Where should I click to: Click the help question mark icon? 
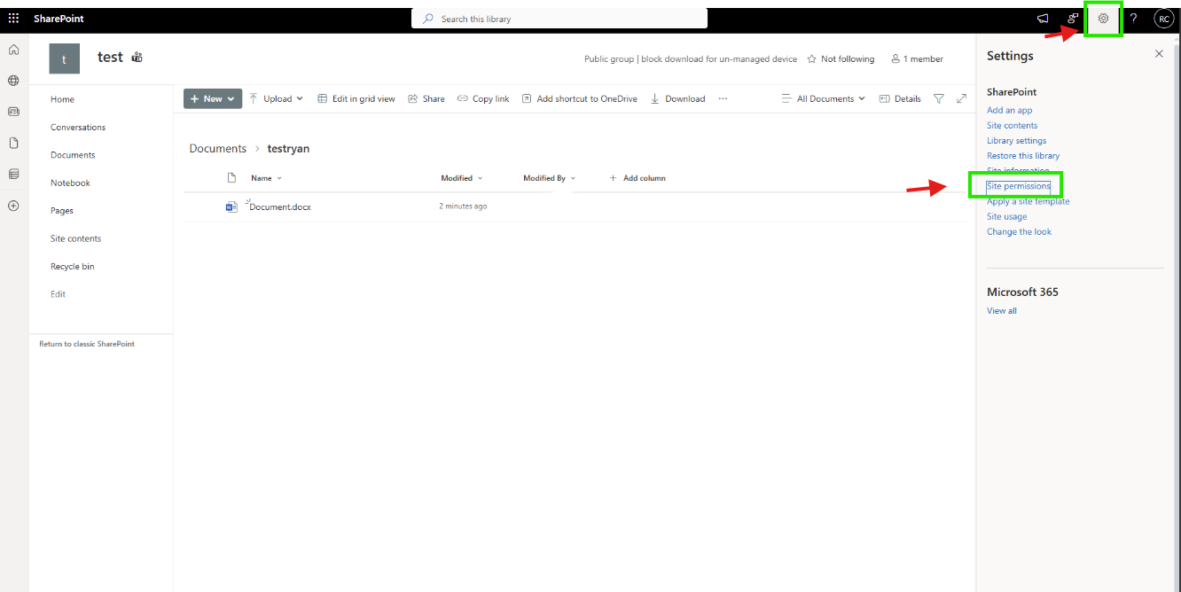tap(1133, 18)
